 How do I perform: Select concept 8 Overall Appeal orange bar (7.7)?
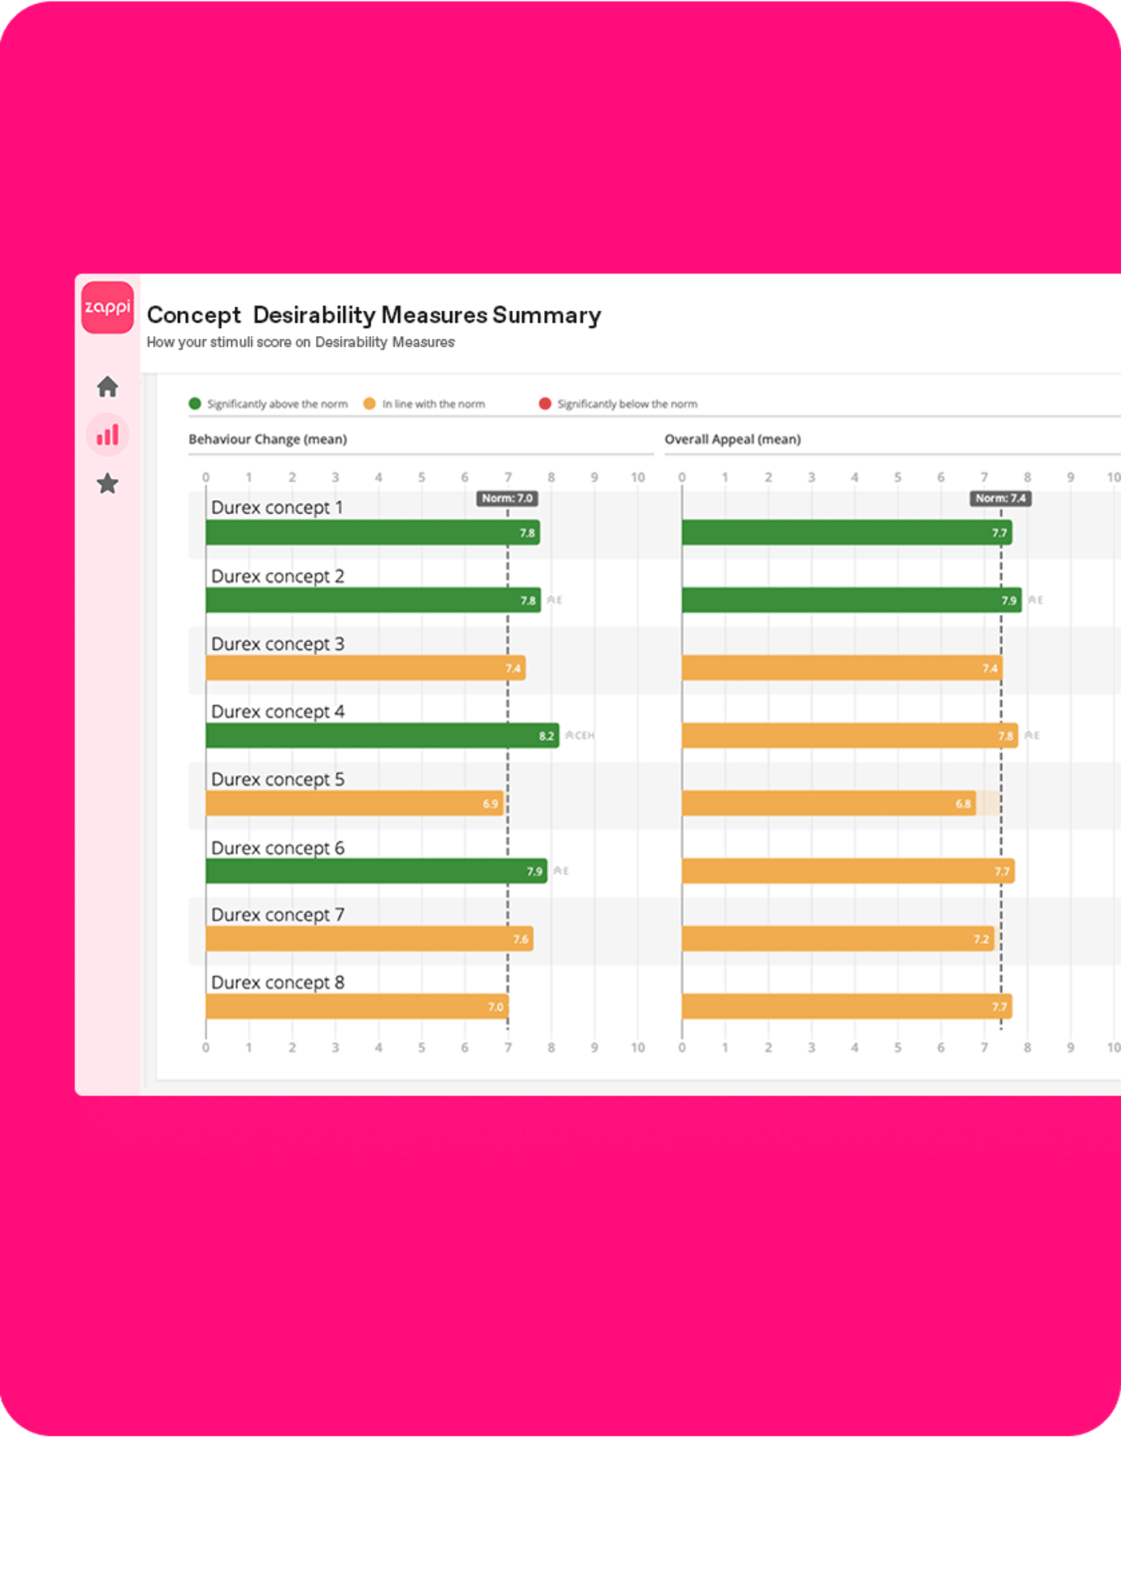(x=847, y=1006)
